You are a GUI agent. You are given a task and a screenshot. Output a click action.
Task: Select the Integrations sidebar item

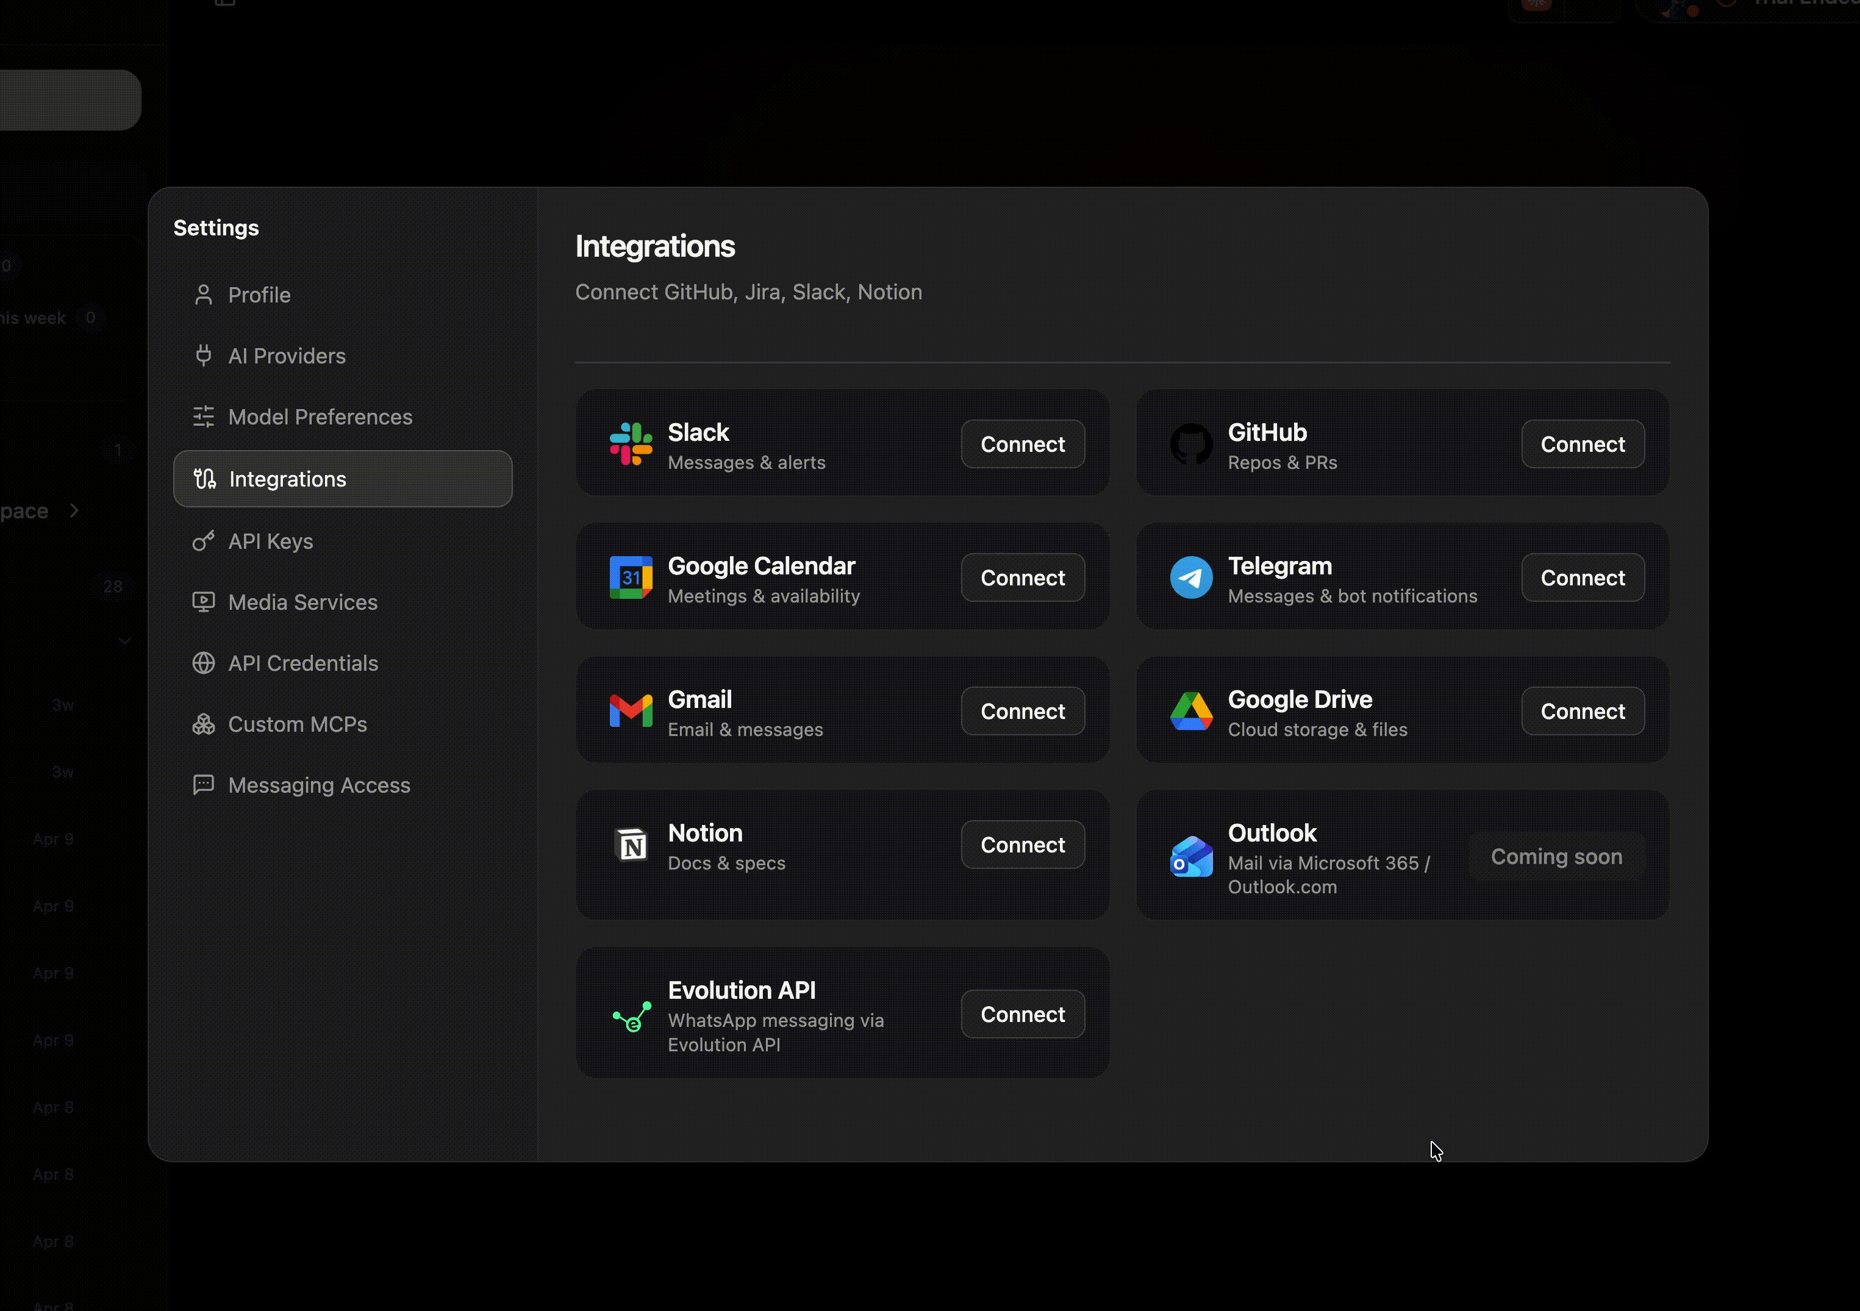pyautogui.click(x=343, y=479)
